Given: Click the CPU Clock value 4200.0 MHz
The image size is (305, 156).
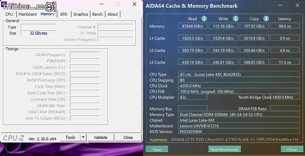Looking at the screenshot, I should (239, 85).
